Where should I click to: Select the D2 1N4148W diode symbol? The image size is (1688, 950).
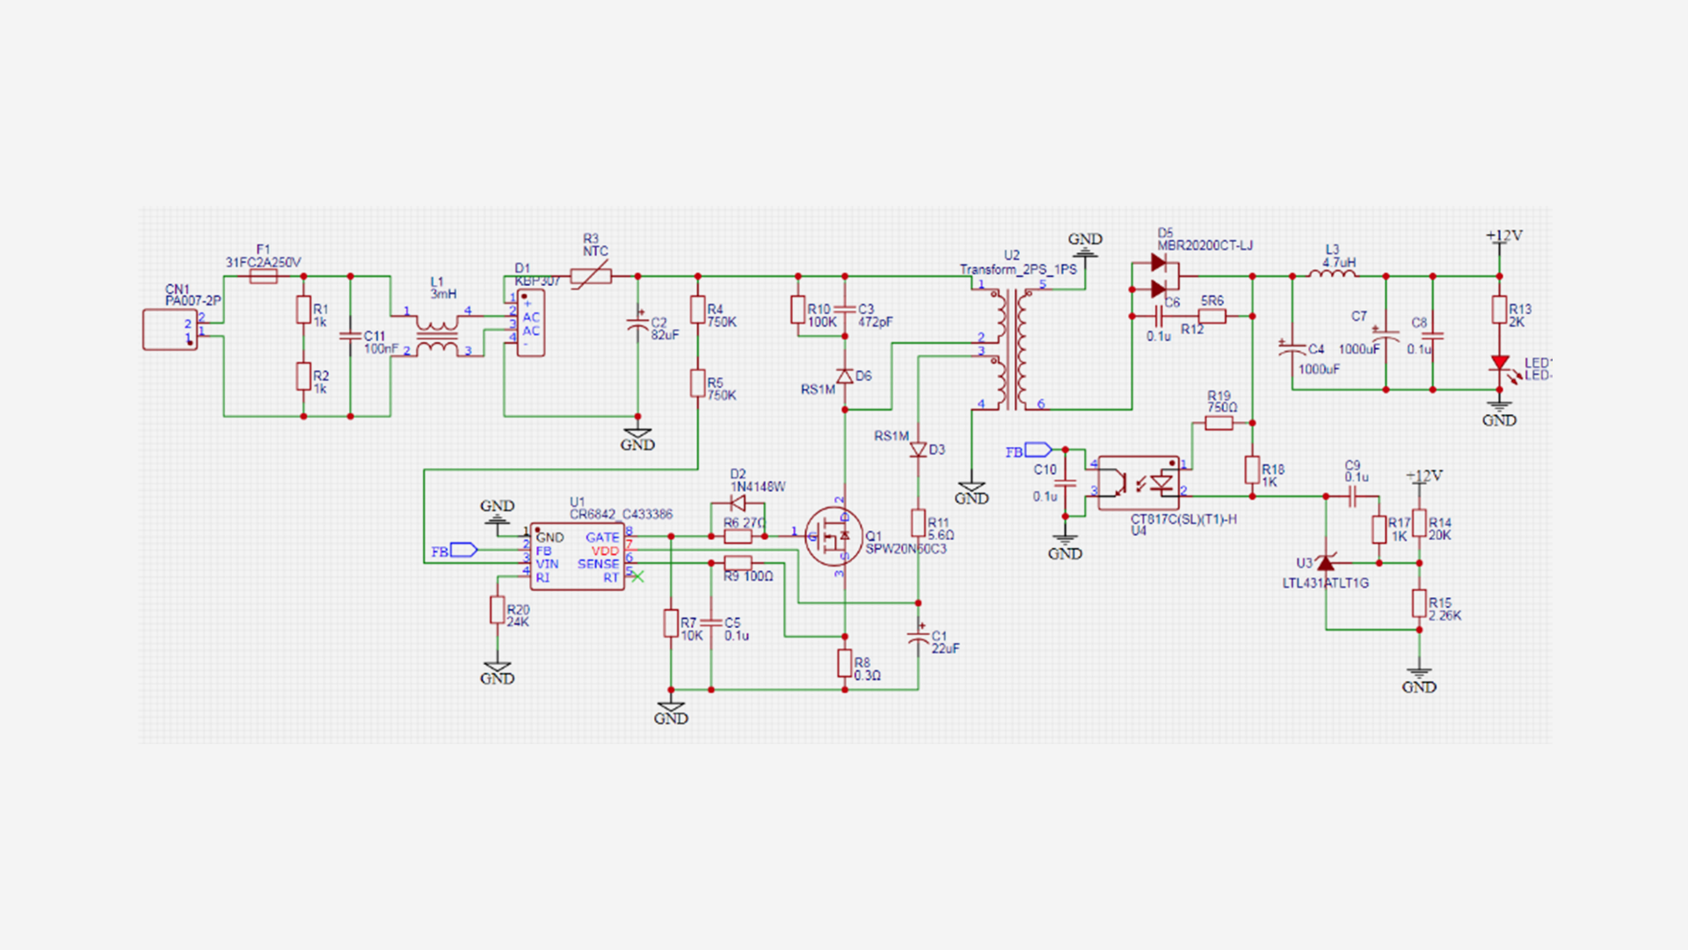pyautogui.click(x=738, y=503)
